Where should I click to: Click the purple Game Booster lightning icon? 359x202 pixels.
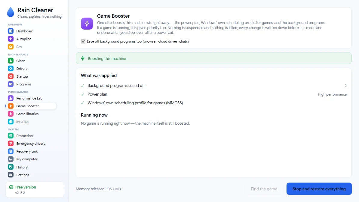click(87, 23)
